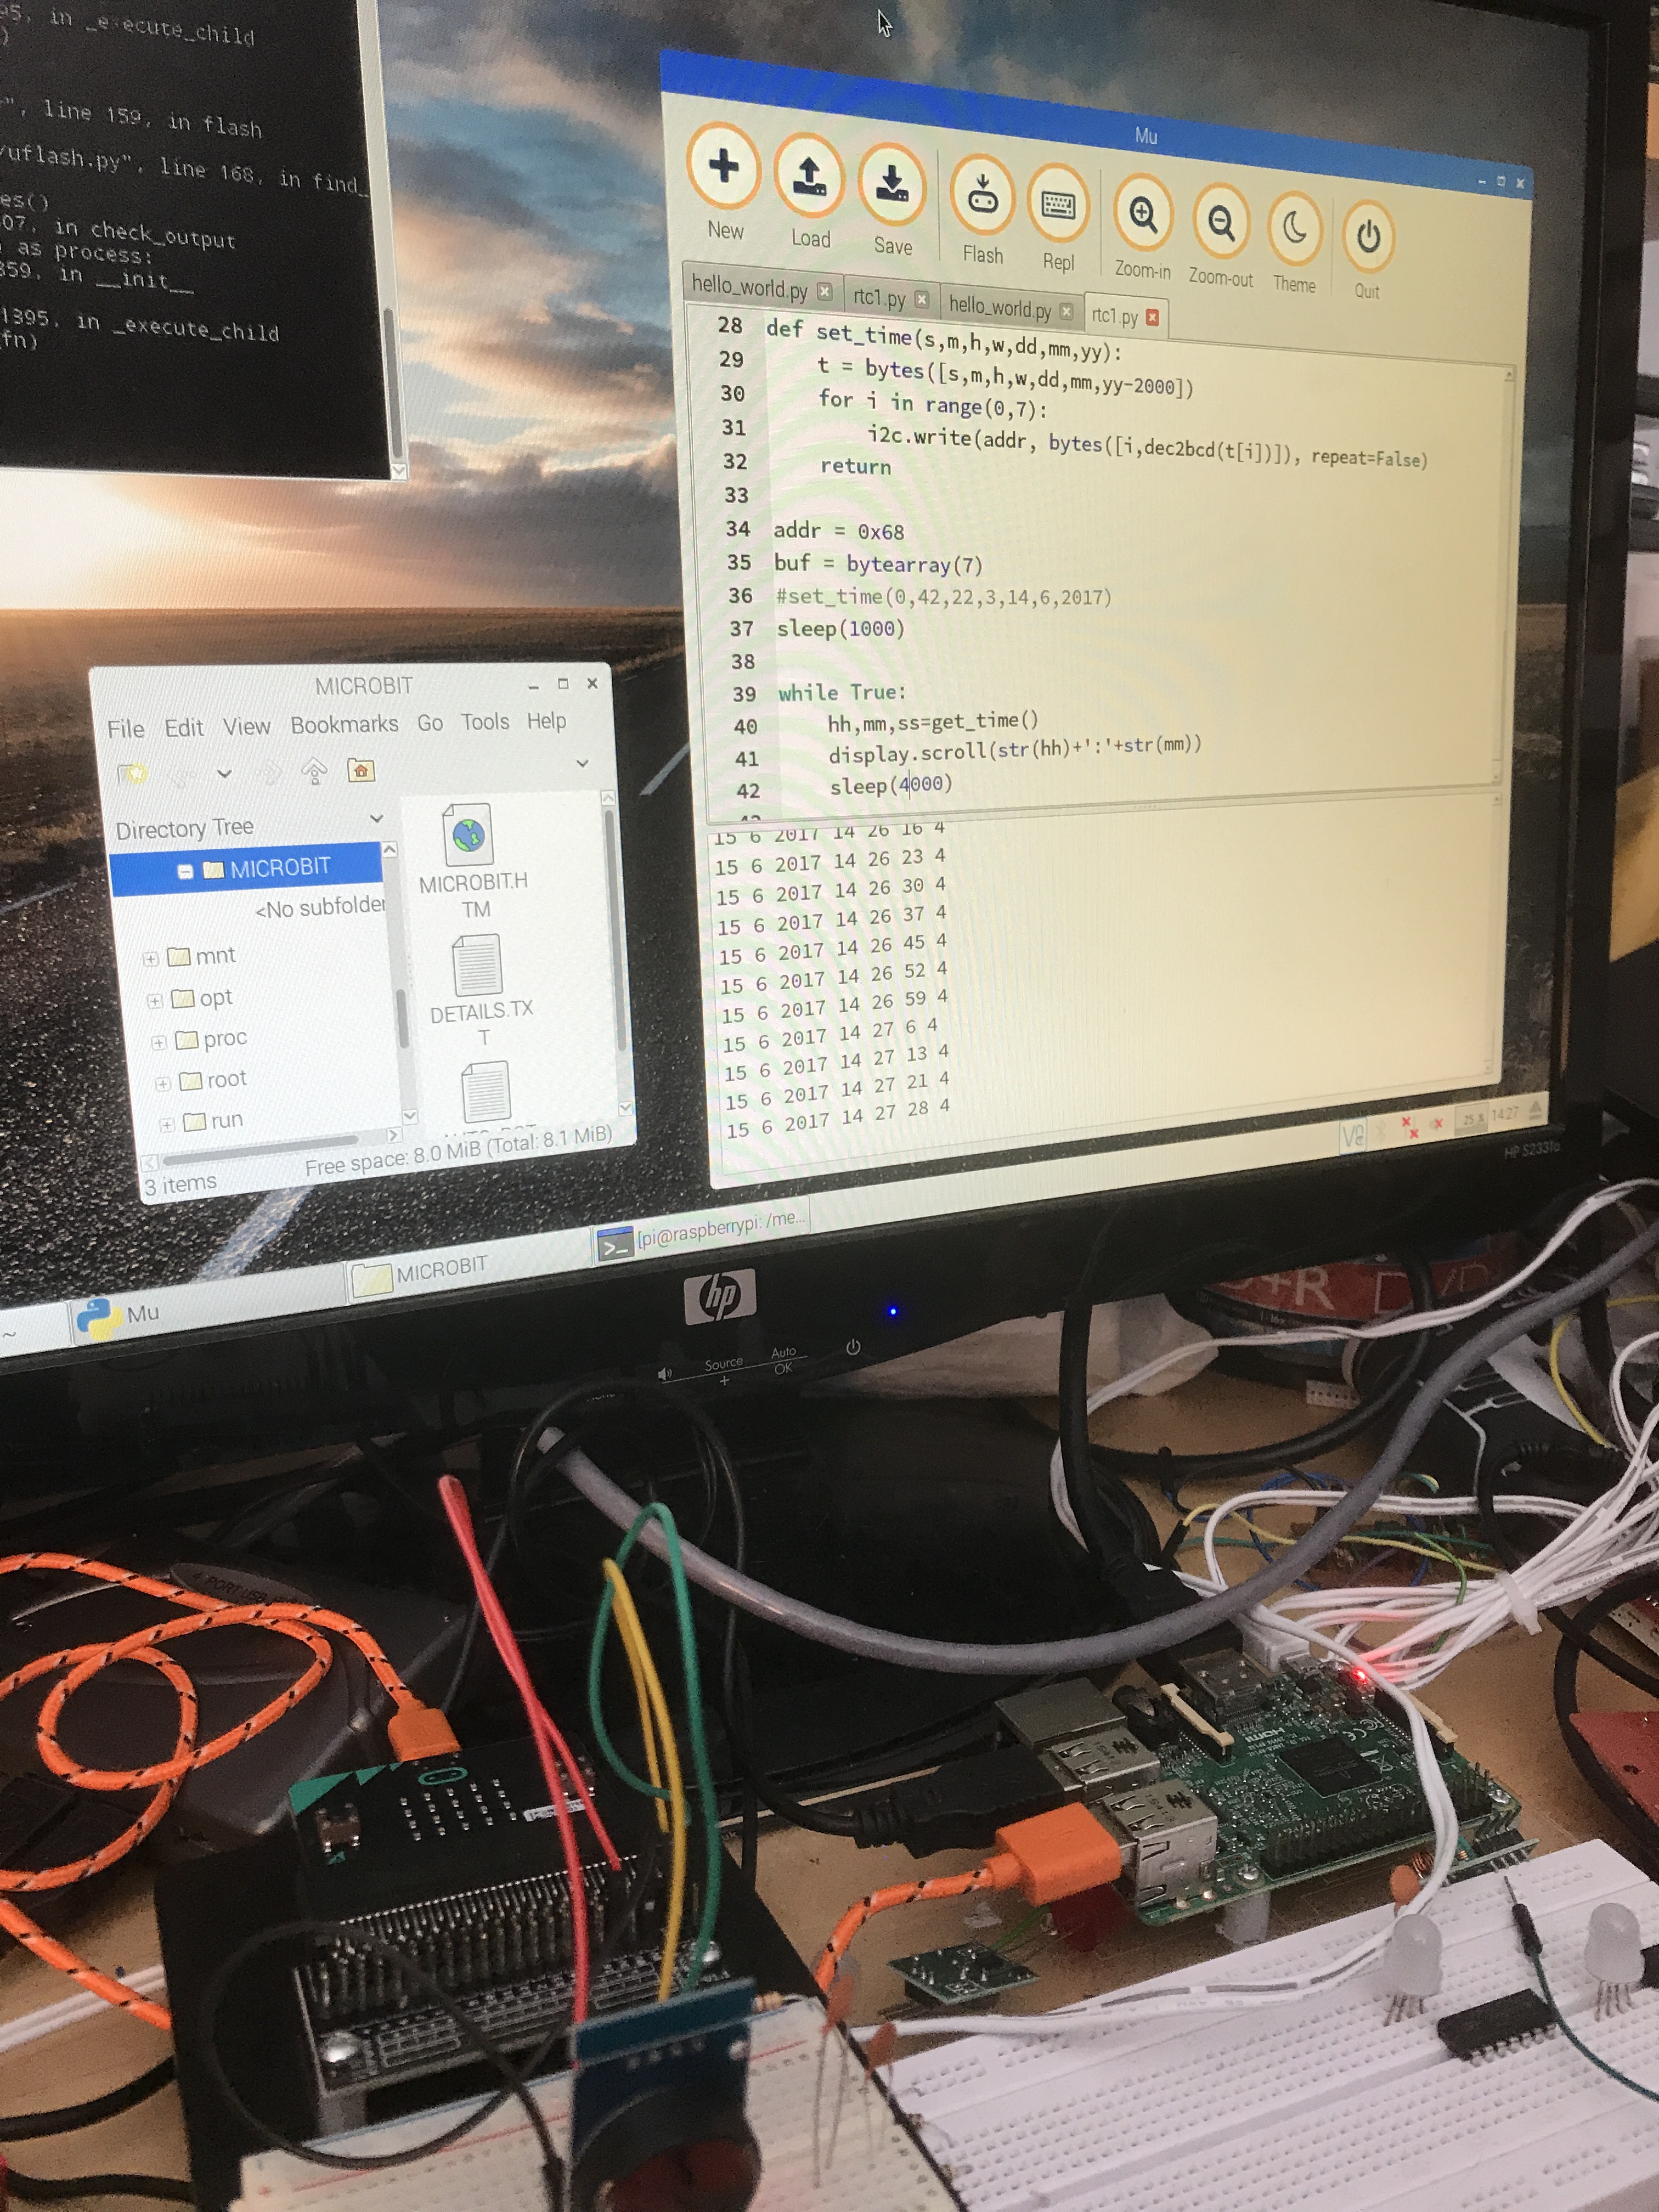Open the toolbar overflow chevron in file manager
Image resolution: width=1659 pixels, height=2212 pixels.
(x=583, y=763)
